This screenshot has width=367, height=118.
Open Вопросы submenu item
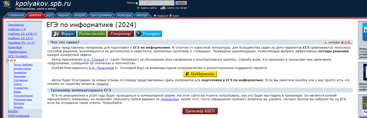[19, 103]
